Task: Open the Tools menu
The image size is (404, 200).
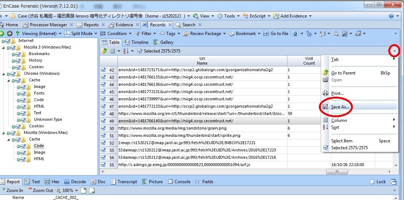Action: (x=228, y=16)
